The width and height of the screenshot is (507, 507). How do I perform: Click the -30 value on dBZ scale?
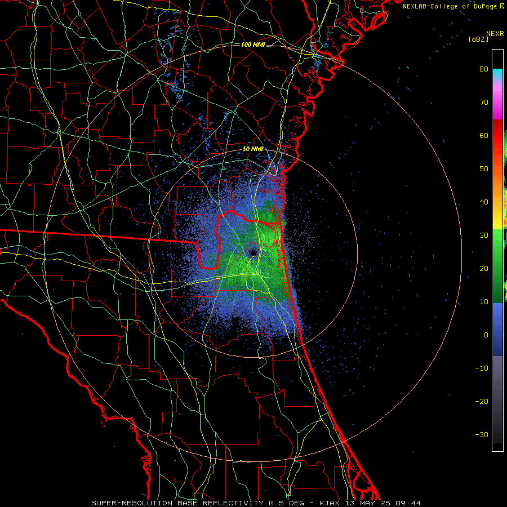[482, 435]
